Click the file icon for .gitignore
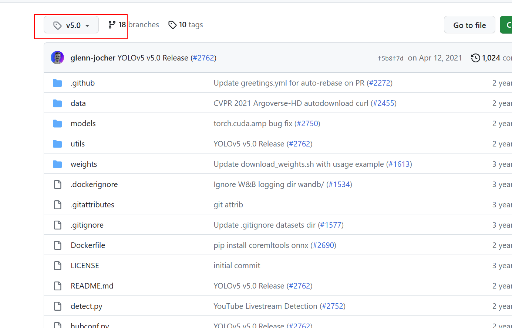 [x=57, y=225]
